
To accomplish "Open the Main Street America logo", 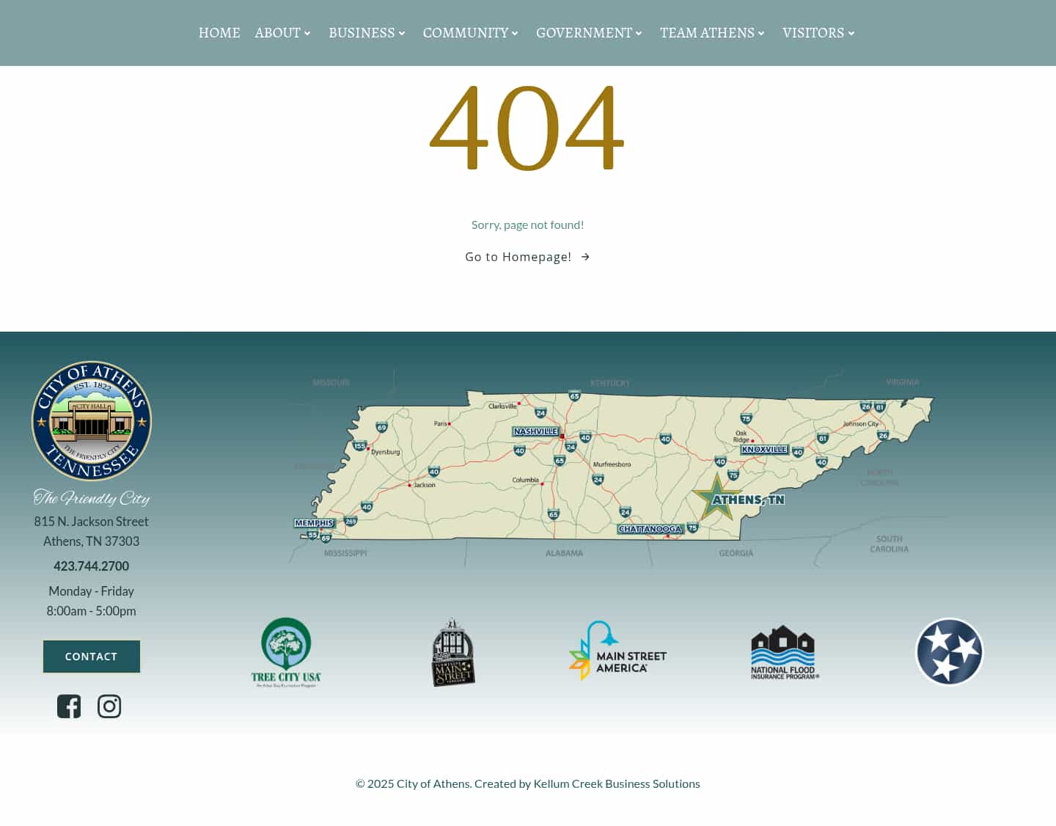I will pos(617,651).
